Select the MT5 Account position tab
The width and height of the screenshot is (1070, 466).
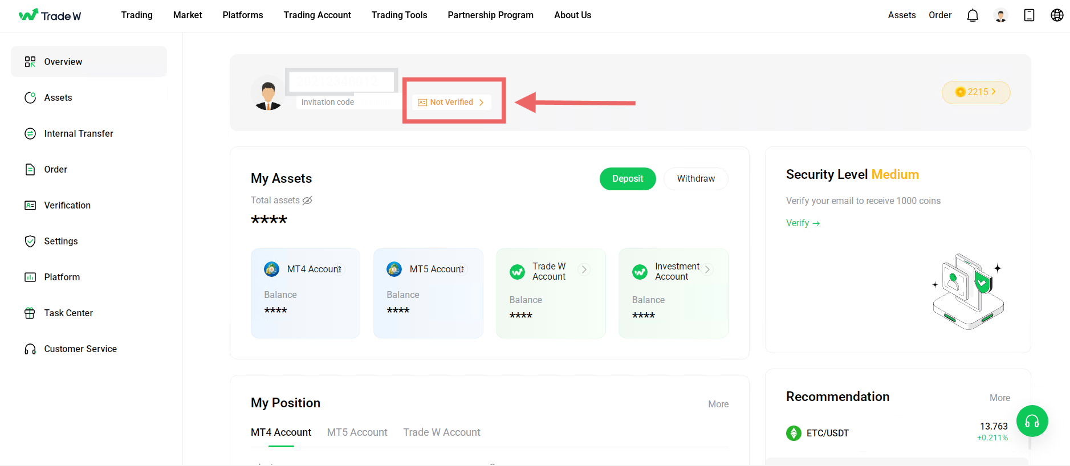(357, 432)
